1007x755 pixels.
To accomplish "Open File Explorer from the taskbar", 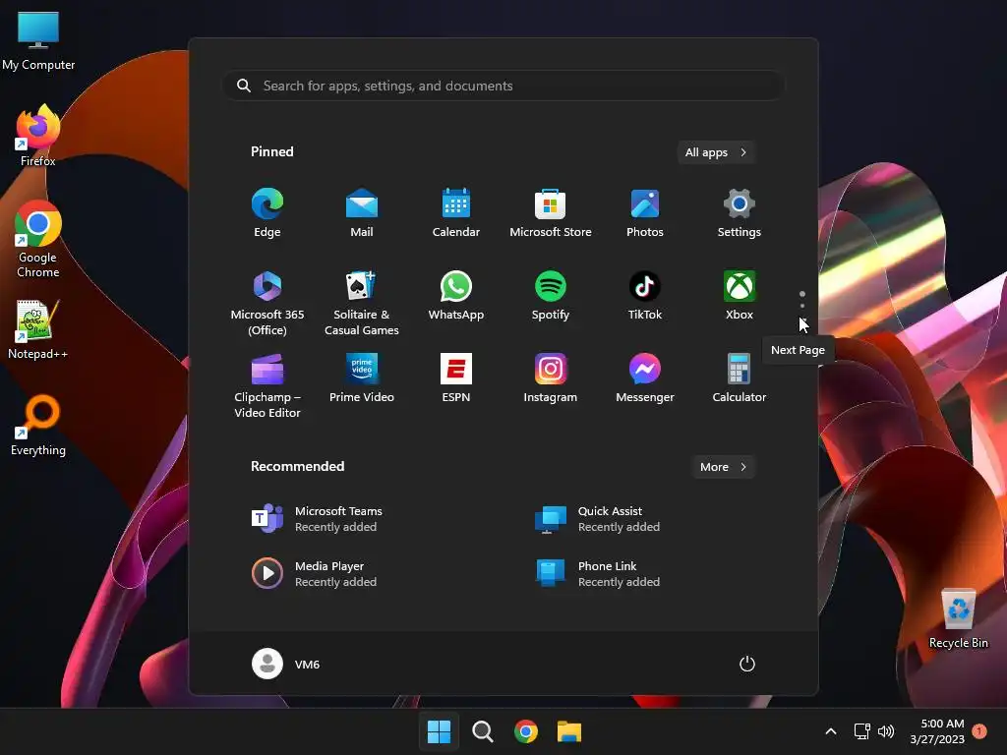I will 569,731.
